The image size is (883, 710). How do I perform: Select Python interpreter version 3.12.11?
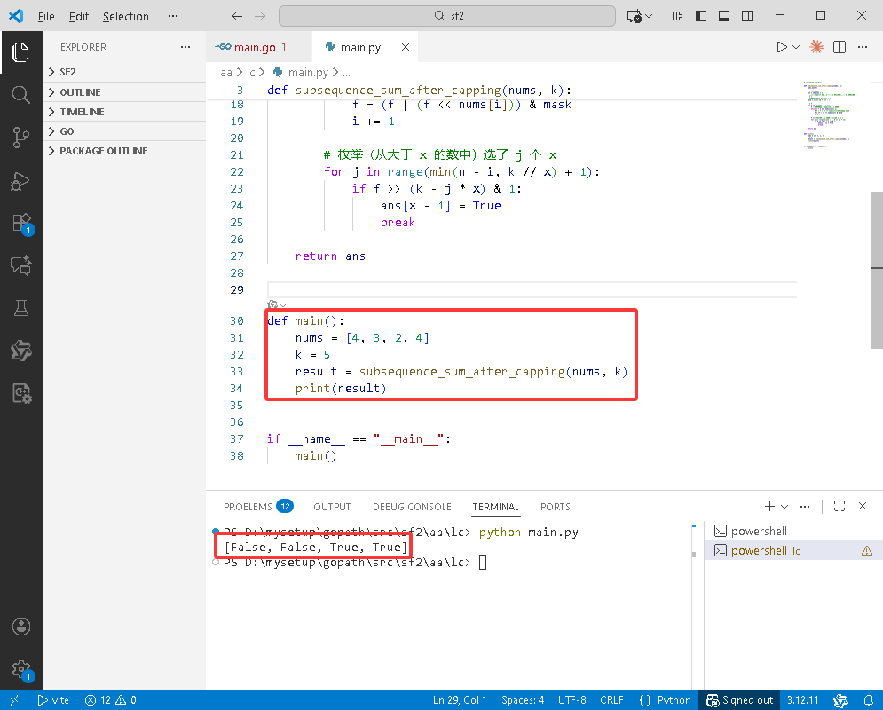[x=802, y=700]
